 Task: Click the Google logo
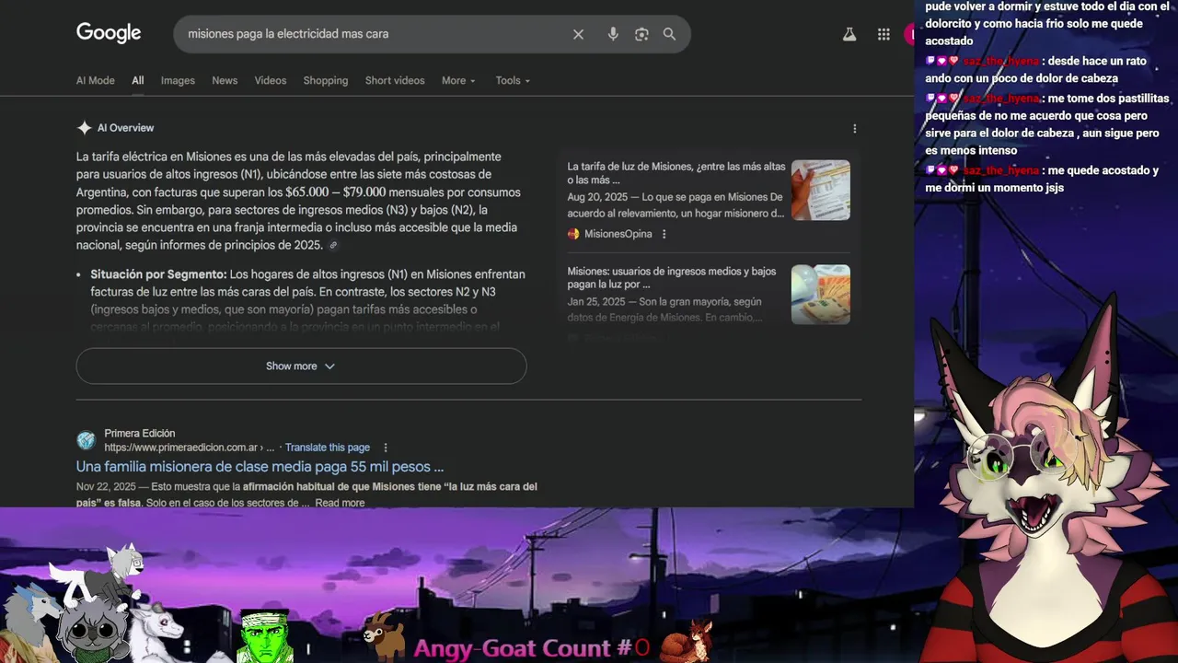pos(109,33)
